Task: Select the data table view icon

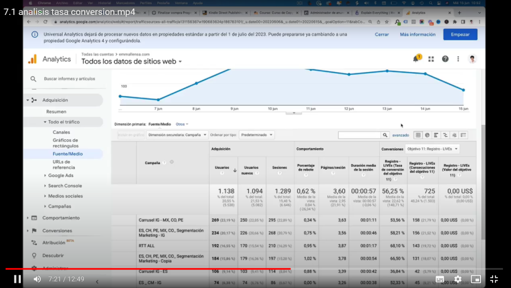Action: 418,135
